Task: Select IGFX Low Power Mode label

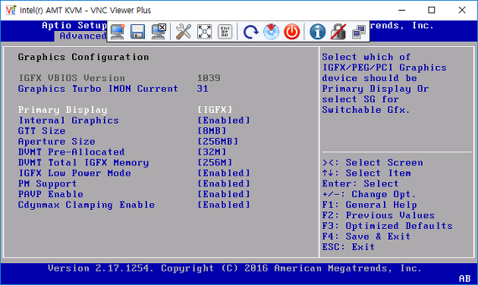Action: (x=74, y=173)
